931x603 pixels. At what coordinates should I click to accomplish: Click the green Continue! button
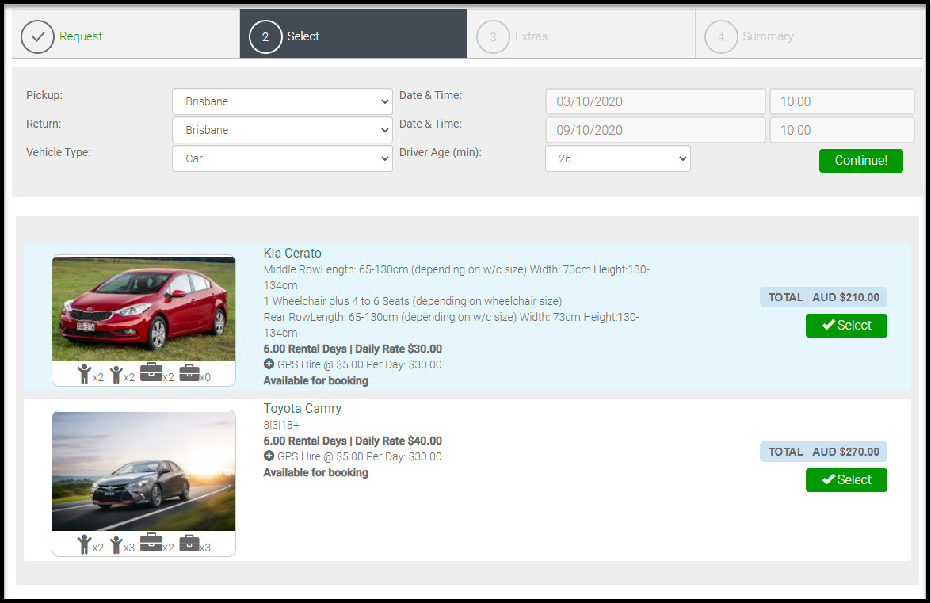click(x=861, y=161)
